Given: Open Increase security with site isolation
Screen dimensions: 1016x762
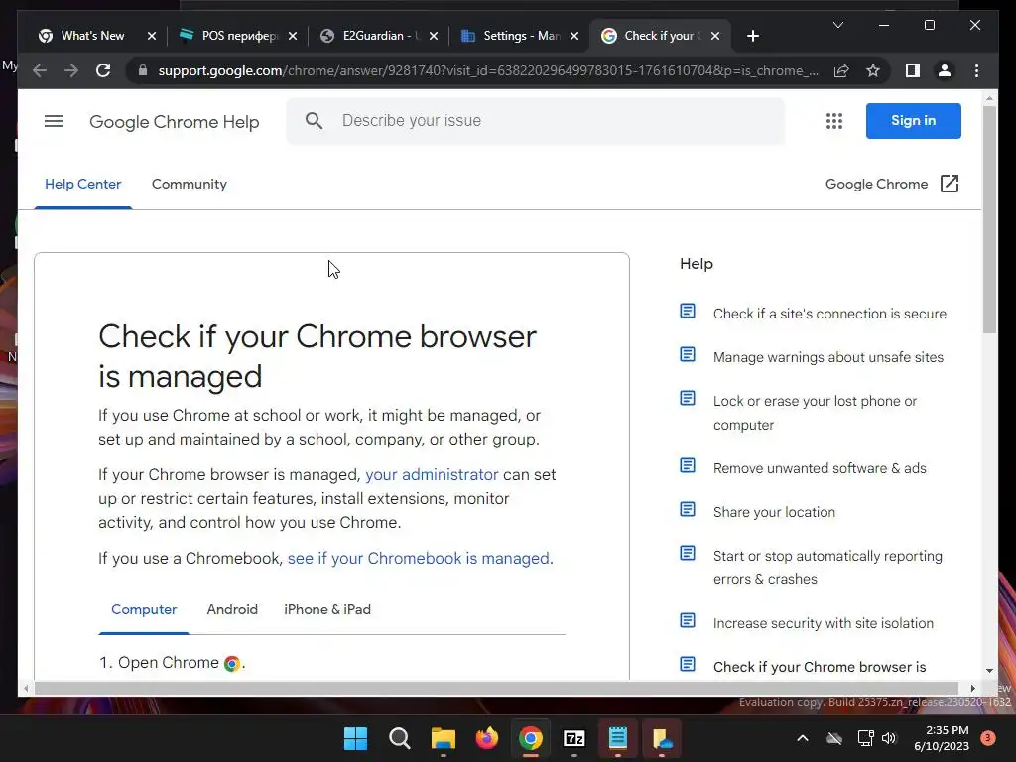Looking at the screenshot, I should coord(824,623).
